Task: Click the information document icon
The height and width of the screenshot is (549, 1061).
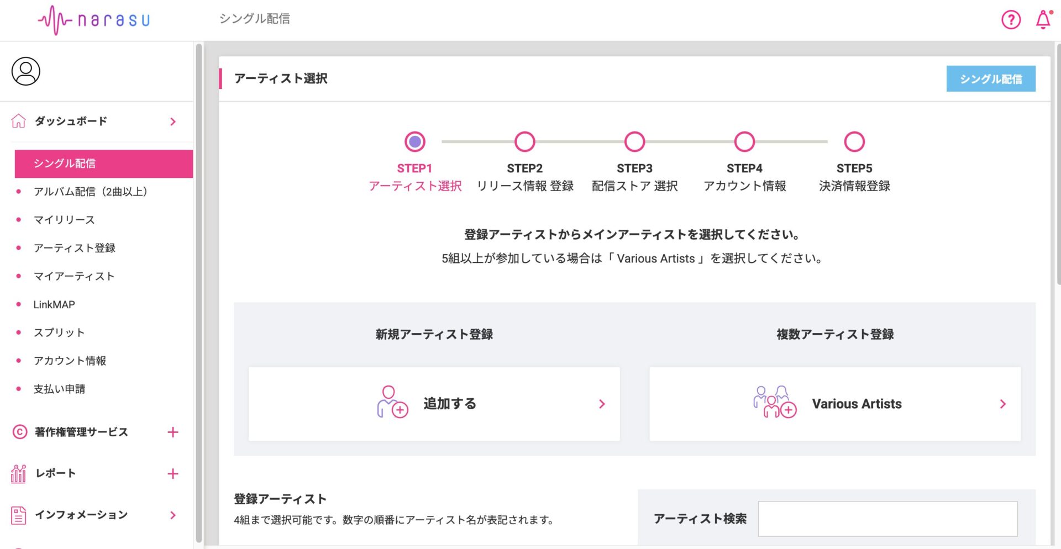Action: (19, 515)
